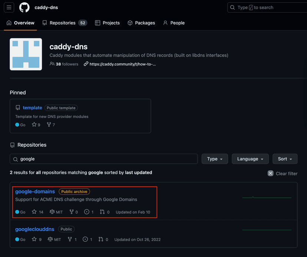307x257 pixels.
Task: Click the Public archive badge on google-domains
Action: coord(74,191)
